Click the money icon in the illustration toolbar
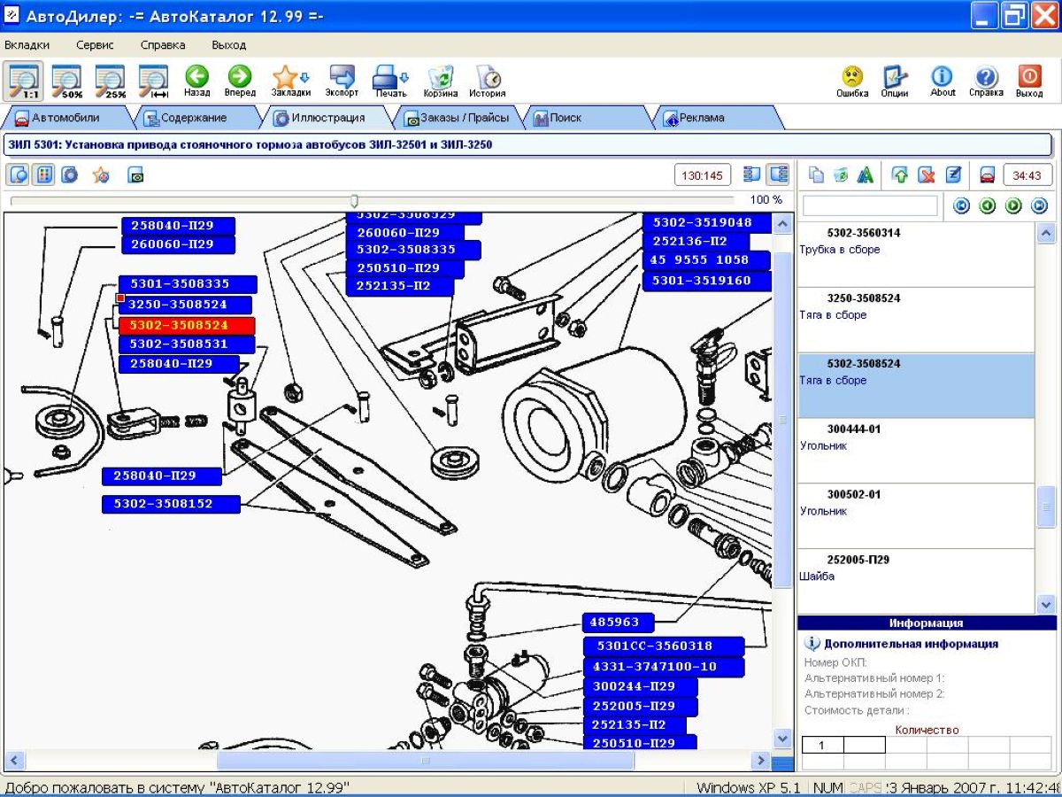This screenshot has width=1062, height=797. 135,174
